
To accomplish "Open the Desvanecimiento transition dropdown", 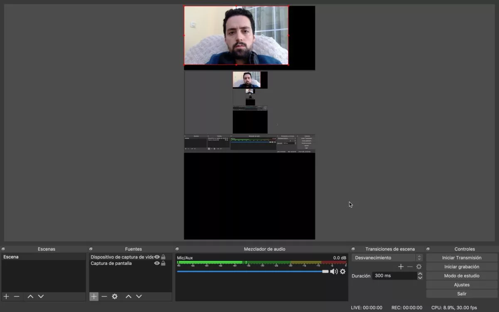I will click(387, 258).
